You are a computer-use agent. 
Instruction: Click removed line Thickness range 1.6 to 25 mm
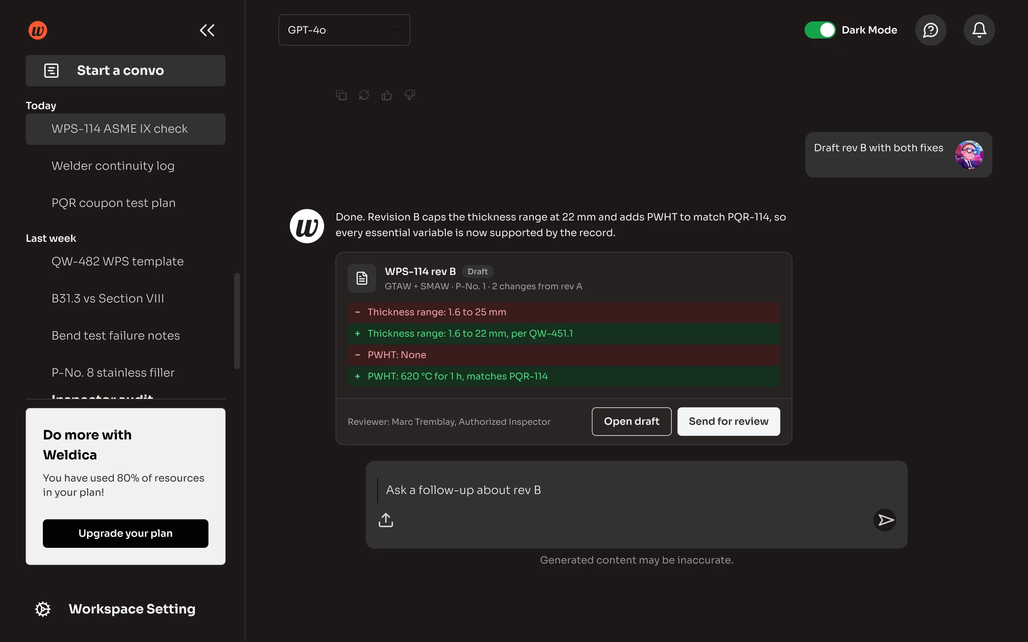(x=564, y=312)
